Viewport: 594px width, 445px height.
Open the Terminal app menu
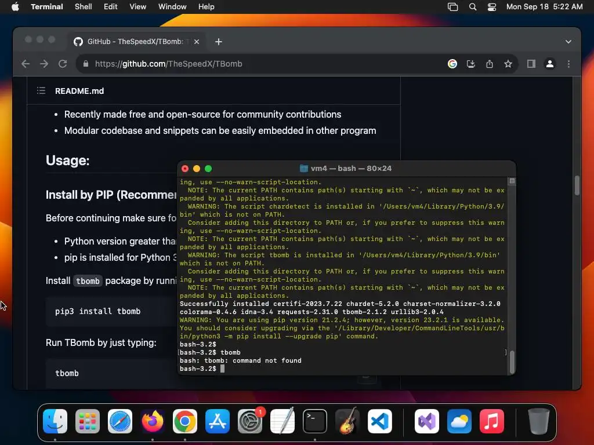[x=46, y=7]
